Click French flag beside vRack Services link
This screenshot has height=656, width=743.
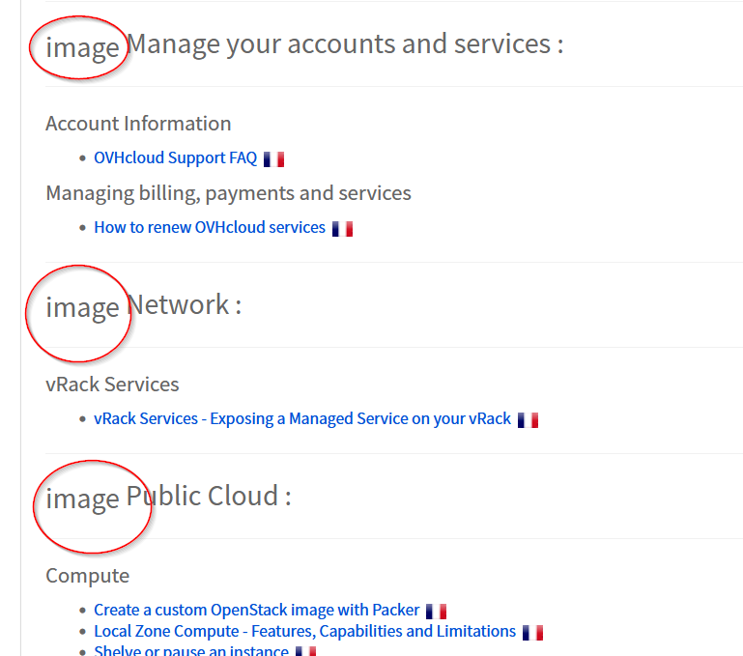(528, 420)
